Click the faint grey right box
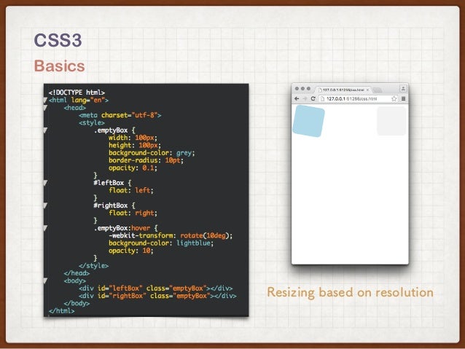 391,121
